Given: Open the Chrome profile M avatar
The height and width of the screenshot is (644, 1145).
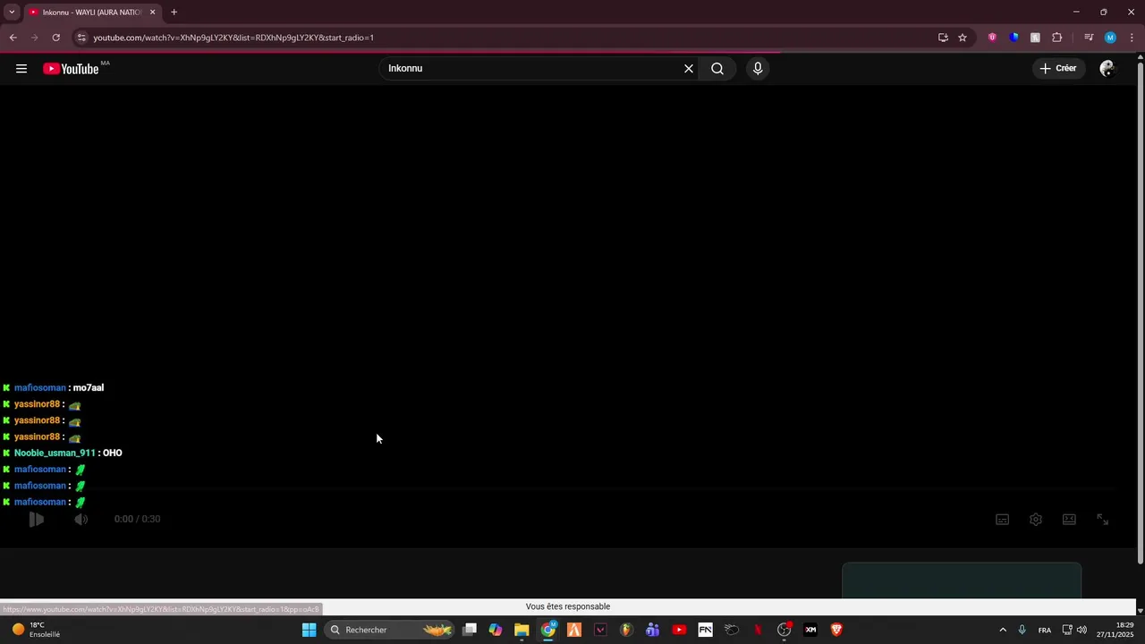Looking at the screenshot, I should (1110, 38).
